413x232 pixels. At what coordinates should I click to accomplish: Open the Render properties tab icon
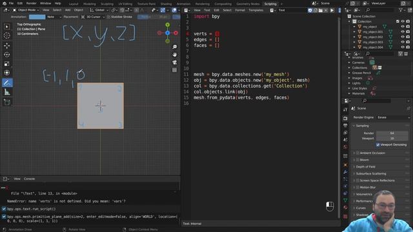pos(345,119)
